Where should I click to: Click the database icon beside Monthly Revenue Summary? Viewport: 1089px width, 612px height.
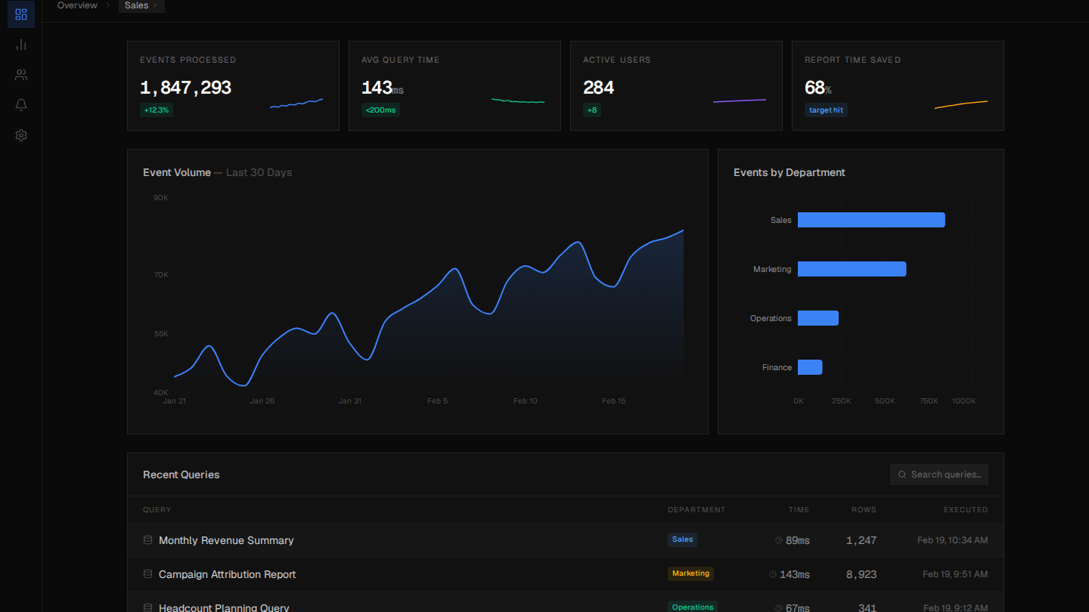point(147,539)
